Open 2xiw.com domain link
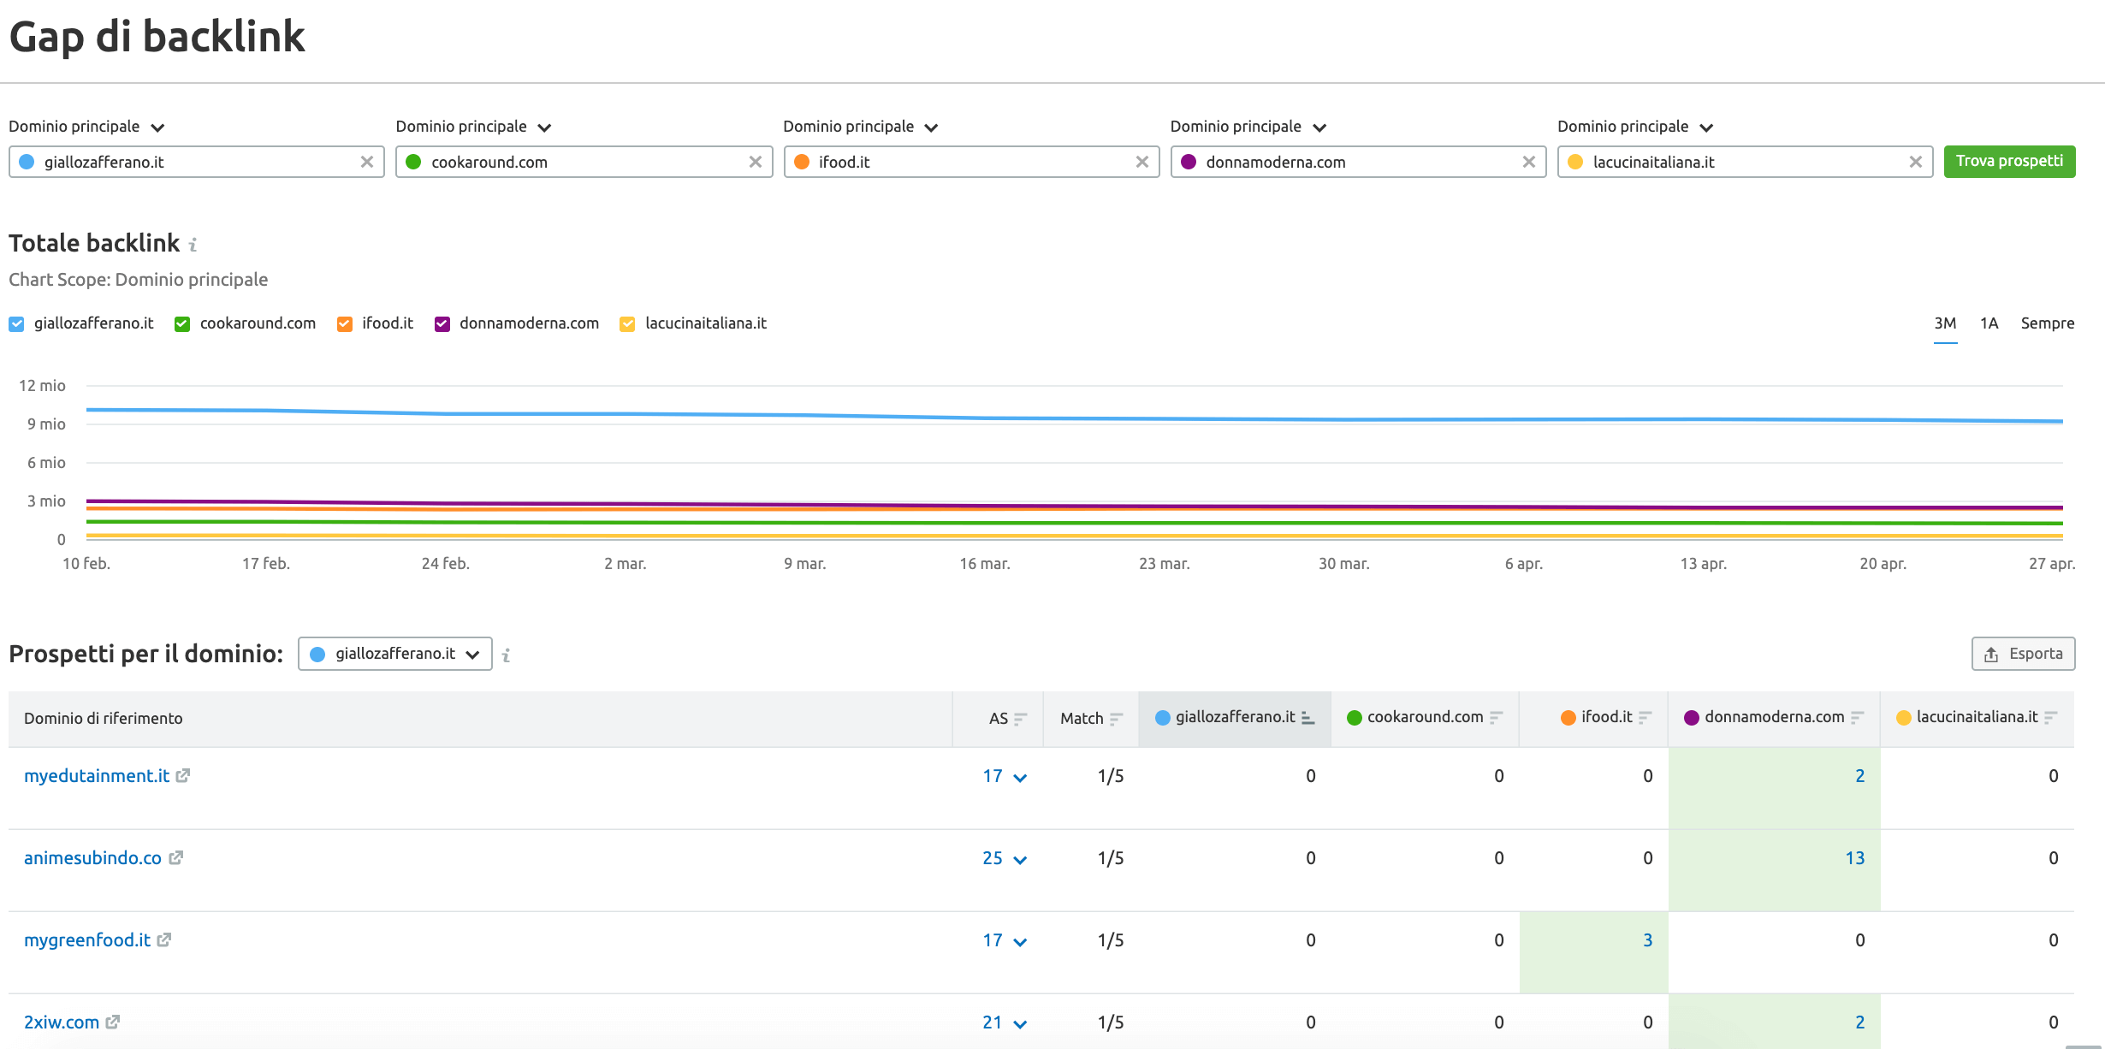This screenshot has height=1049, width=2105. [x=62, y=1022]
